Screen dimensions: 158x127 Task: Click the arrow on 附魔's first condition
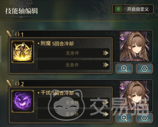pyautogui.click(x=106, y=53)
